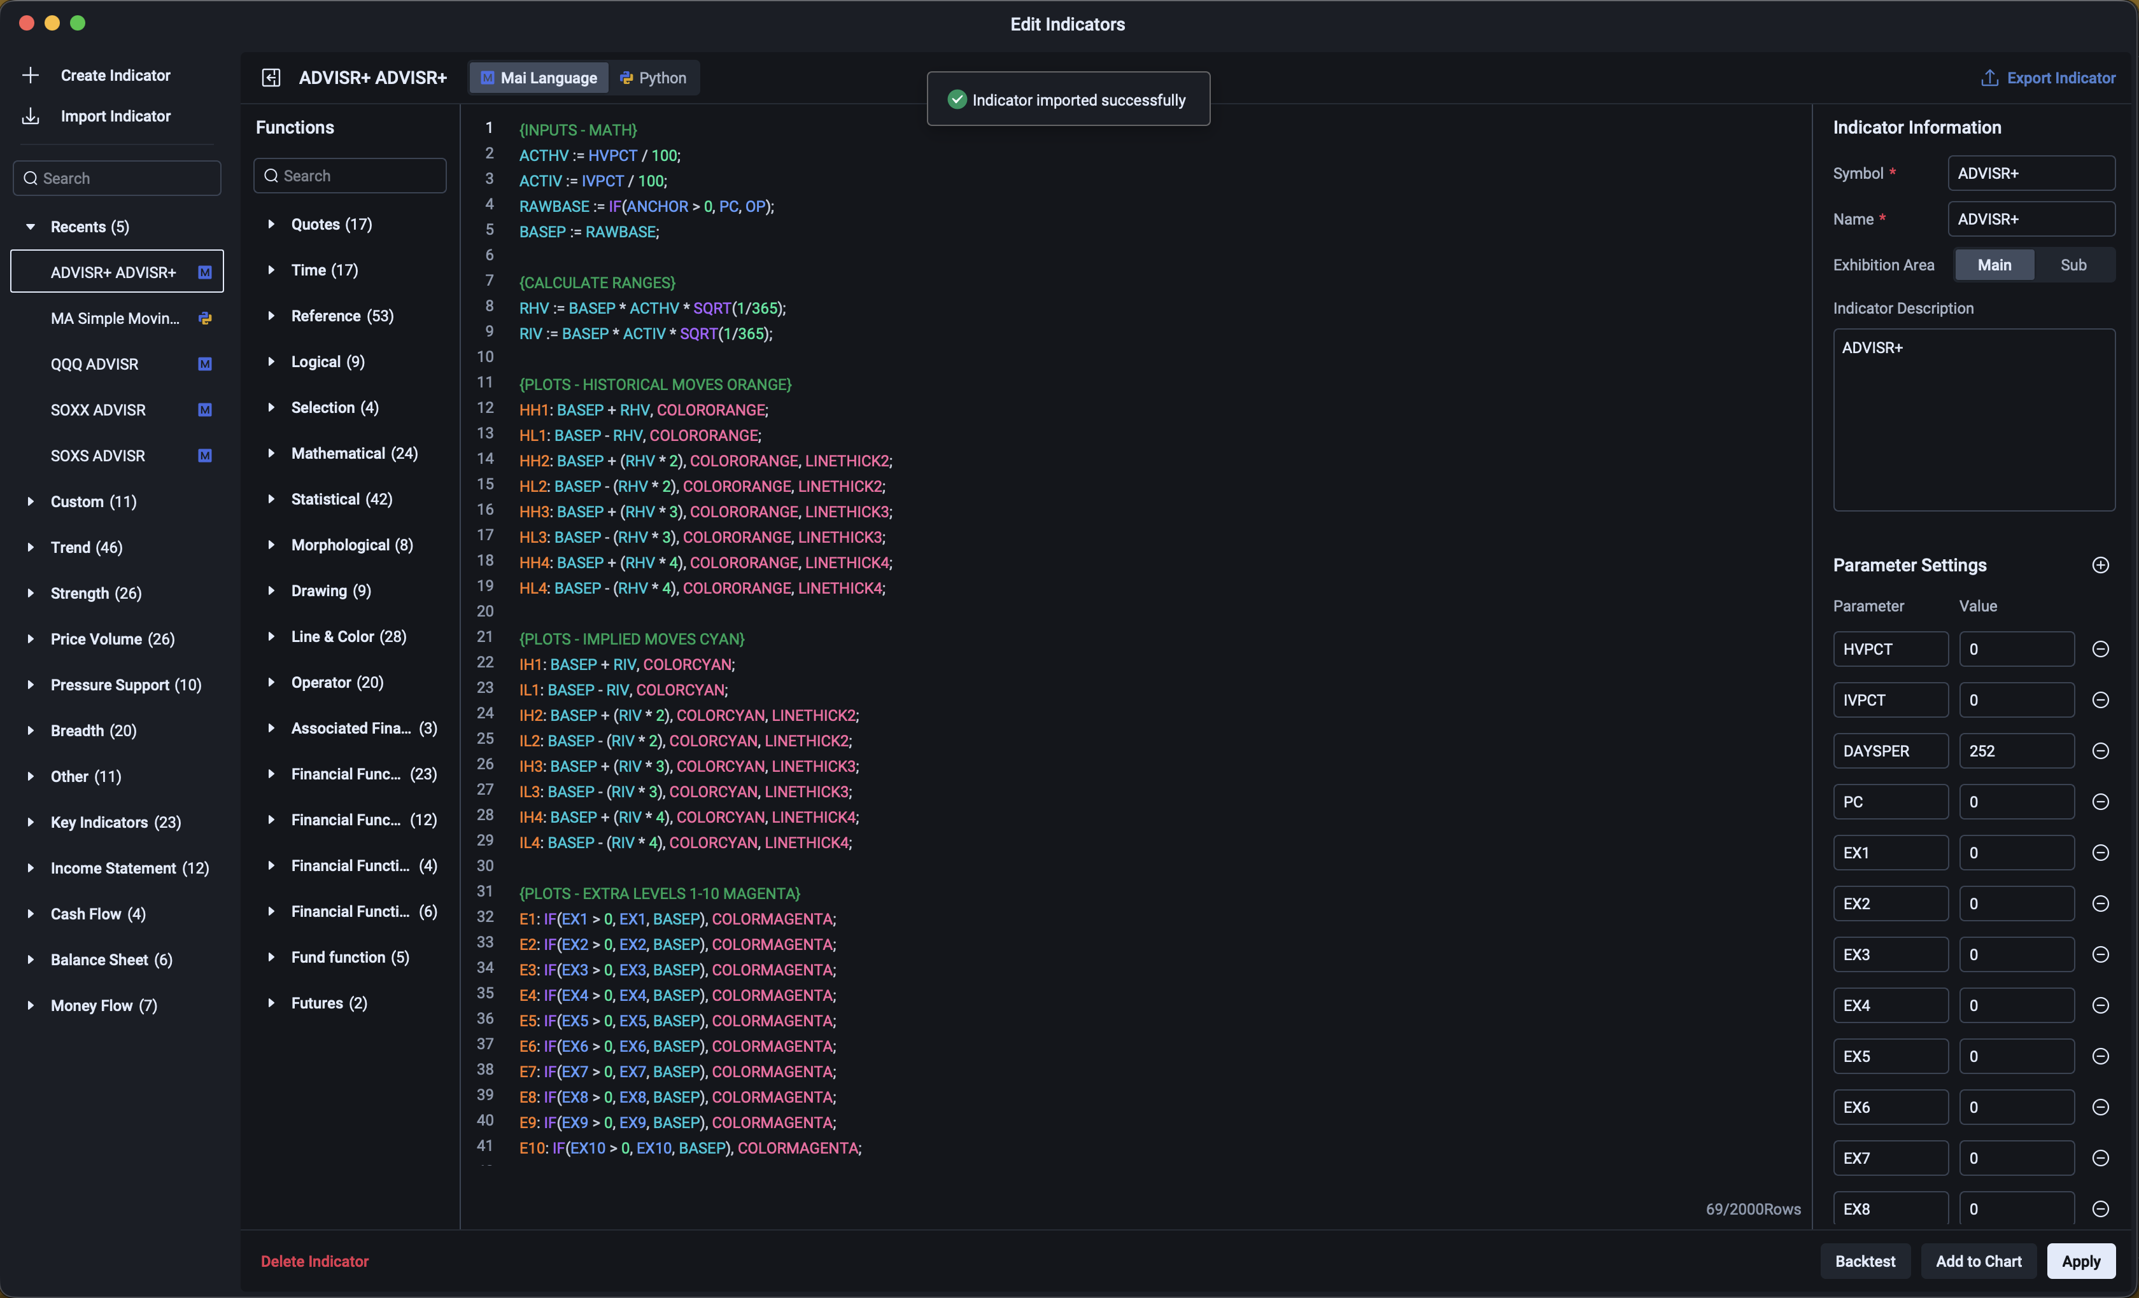Screen dimensions: 2139x1298
Task: Click Delete Indicator
Action: 314,1262
